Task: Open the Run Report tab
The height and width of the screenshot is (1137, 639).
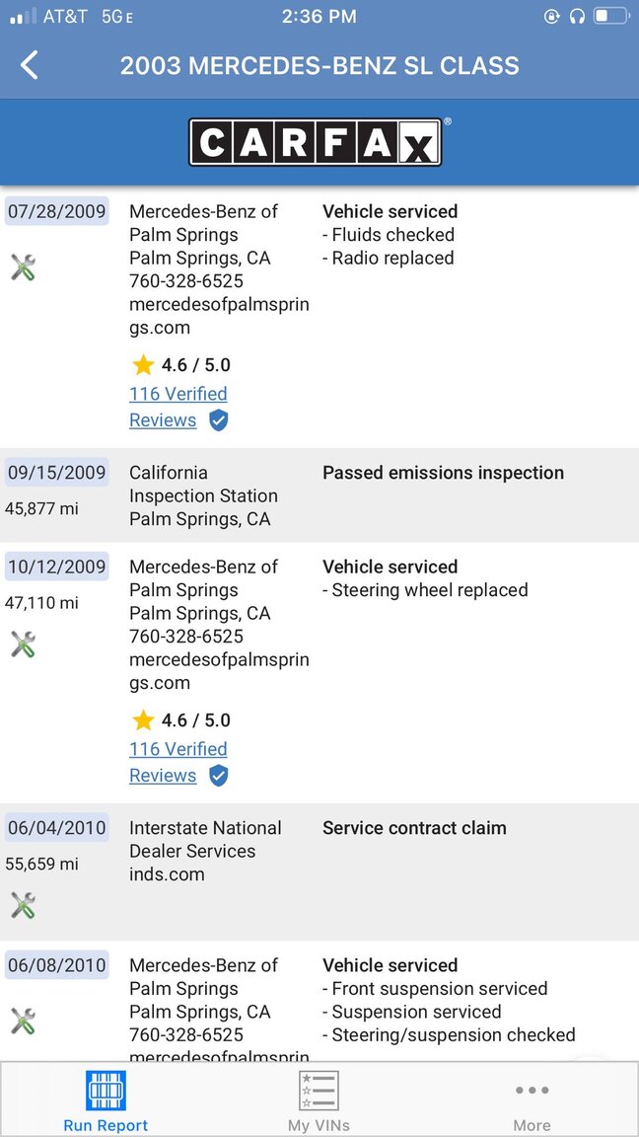Action: tap(106, 1101)
